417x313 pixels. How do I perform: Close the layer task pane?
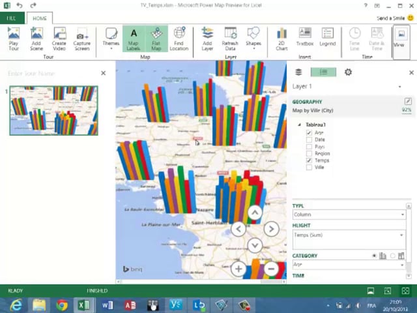click(x=411, y=72)
